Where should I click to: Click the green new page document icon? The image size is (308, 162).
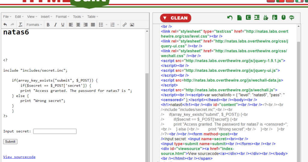point(239,18)
